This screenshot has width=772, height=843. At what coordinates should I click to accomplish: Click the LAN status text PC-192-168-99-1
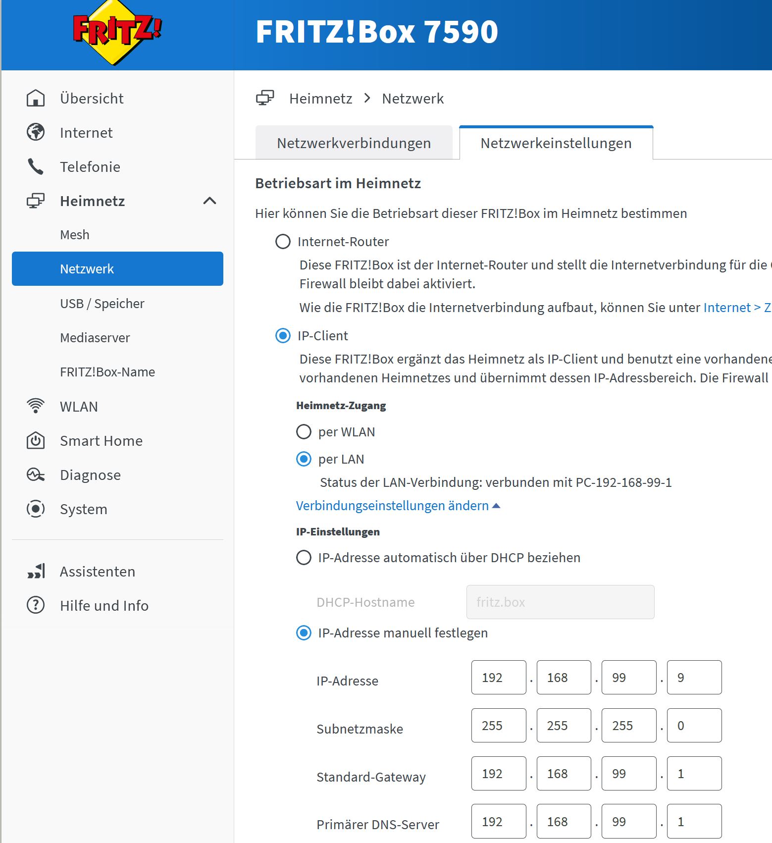pos(623,482)
